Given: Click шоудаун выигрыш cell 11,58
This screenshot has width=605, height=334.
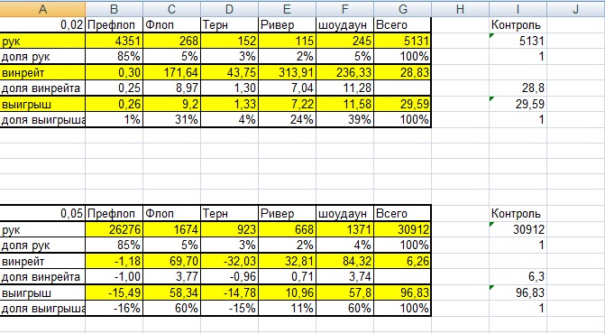Looking at the screenshot, I should 344,104.
